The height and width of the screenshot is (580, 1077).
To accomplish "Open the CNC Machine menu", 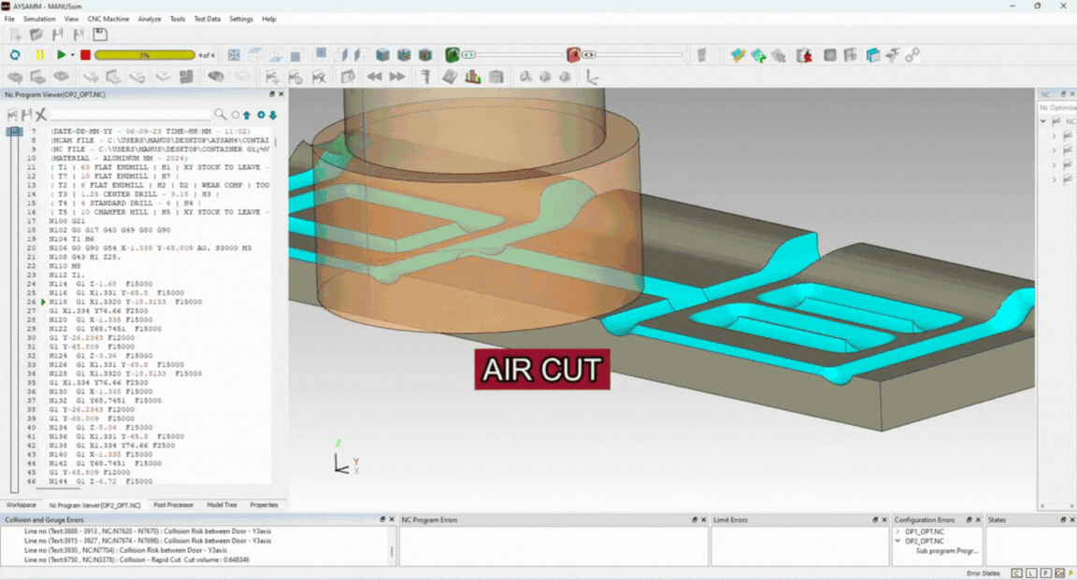I will (x=108, y=19).
